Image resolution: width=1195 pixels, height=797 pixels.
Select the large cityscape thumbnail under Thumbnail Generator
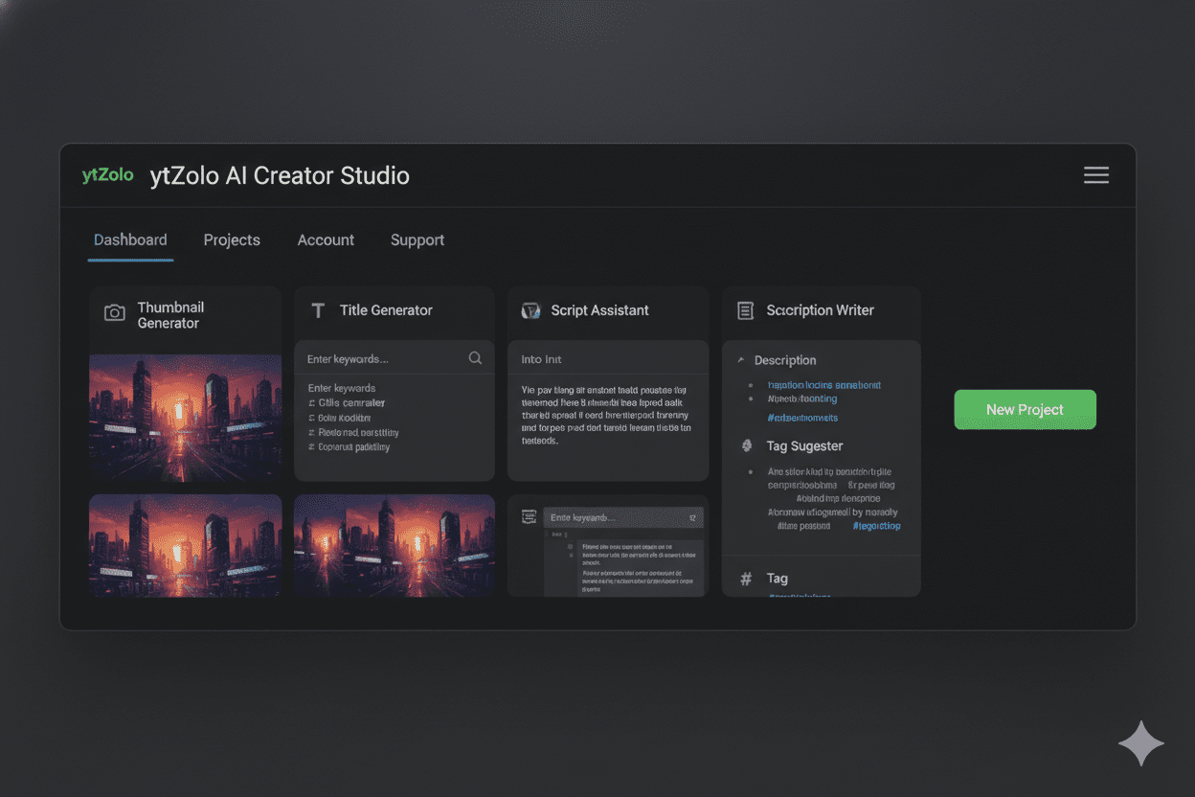(185, 417)
